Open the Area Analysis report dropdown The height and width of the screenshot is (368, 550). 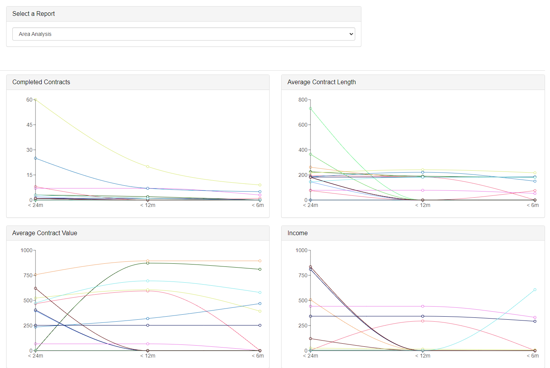184,34
